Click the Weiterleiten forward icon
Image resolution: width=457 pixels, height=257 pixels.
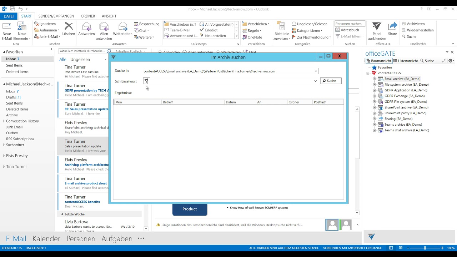point(123,29)
